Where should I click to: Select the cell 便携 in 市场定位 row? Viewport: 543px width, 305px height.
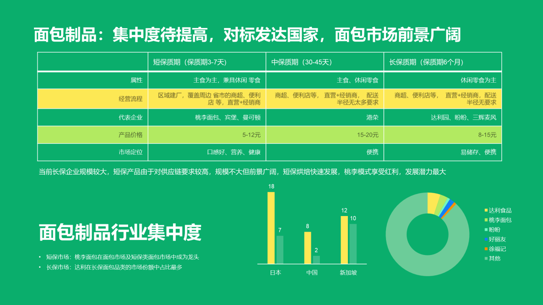[325, 152]
